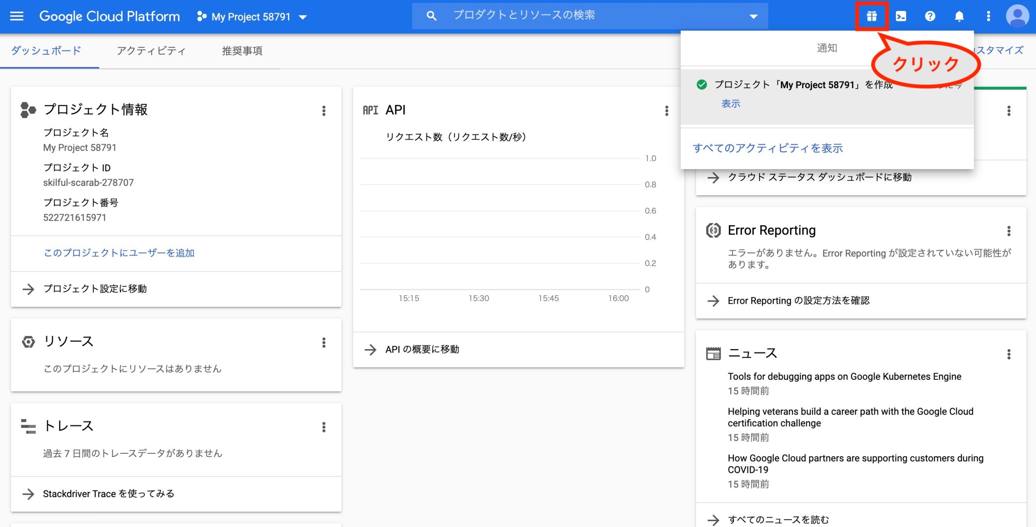The height and width of the screenshot is (527, 1036).
Task: Open the プロジェクト情報 card options menu
Action: click(x=324, y=111)
